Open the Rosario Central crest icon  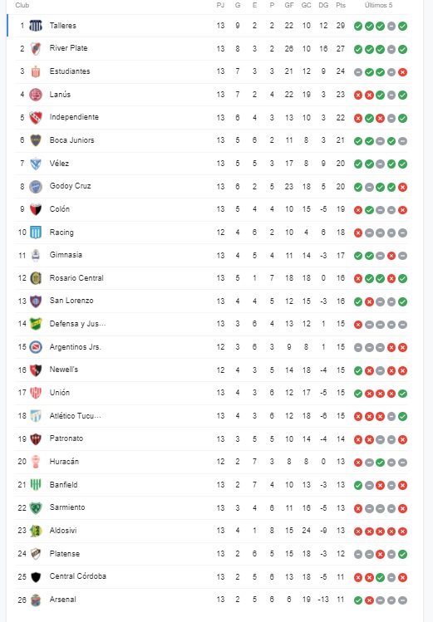pos(36,278)
